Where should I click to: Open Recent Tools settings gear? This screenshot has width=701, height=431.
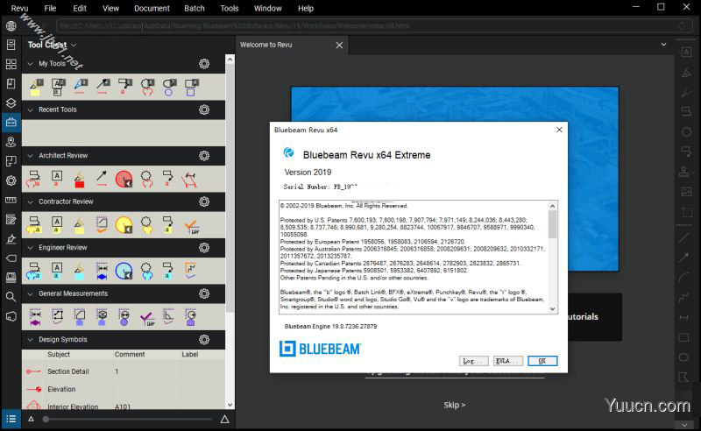pos(204,110)
